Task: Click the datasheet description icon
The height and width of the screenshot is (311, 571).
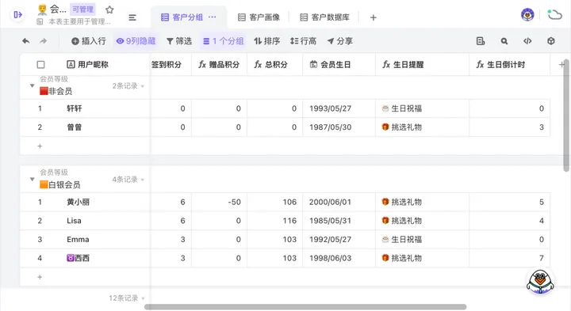Action: pyautogui.click(x=40, y=22)
